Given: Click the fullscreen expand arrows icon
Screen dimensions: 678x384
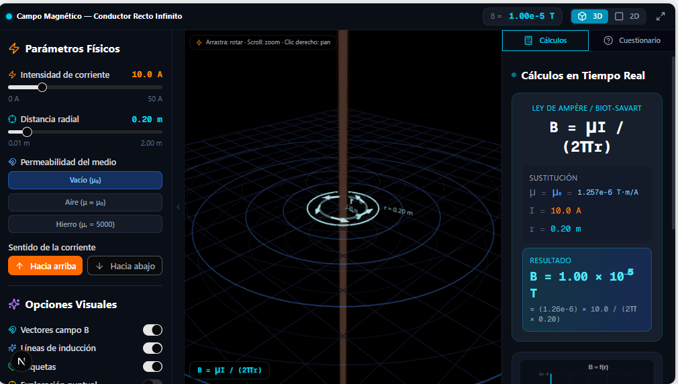Looking at the screenshot, I should point(661,16).
